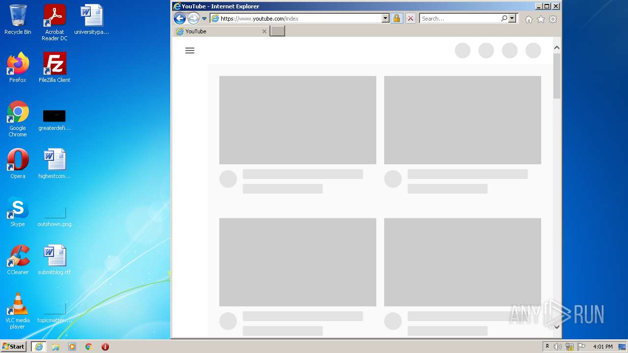Image resolution: width=628 pixels, height=353 pixels.
Task: Click the search magnifier icon
Action: click(x=504, y=19)
